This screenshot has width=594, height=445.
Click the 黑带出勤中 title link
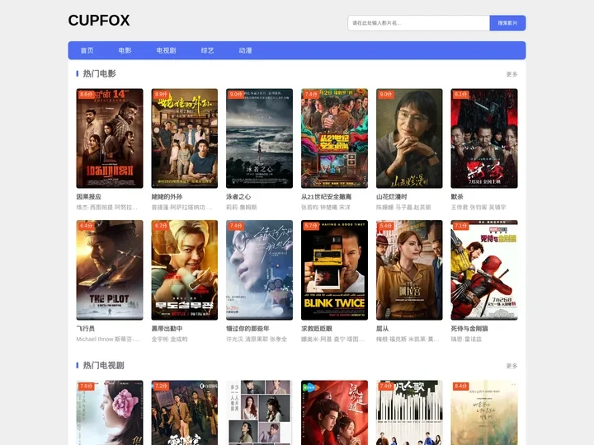coord(167,329)
